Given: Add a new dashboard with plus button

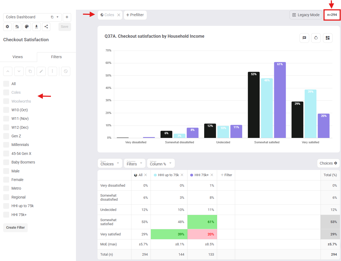Looking at the screenshot, I should coord(67,17).
